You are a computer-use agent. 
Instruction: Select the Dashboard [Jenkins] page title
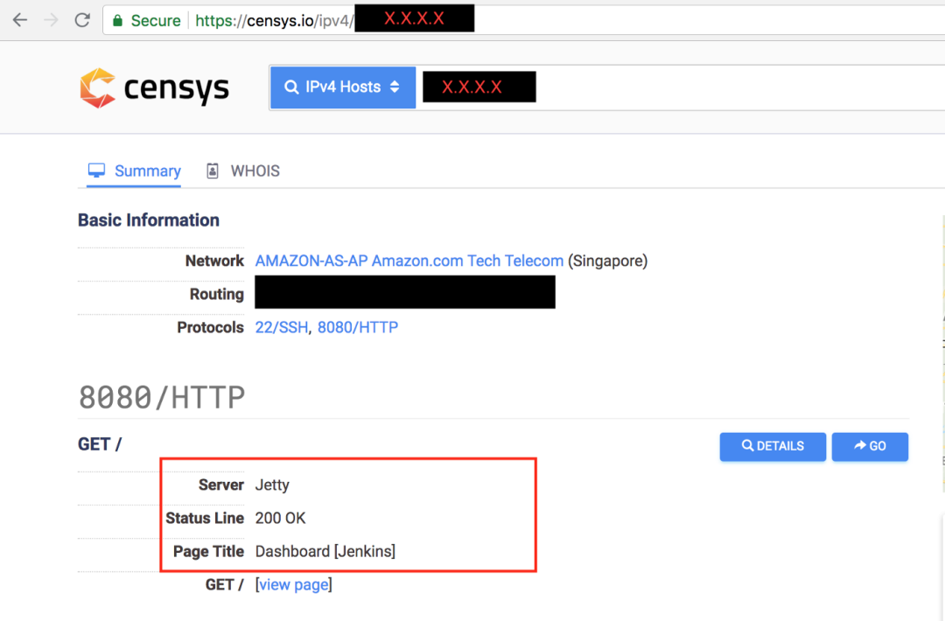[x=325, y=551]
